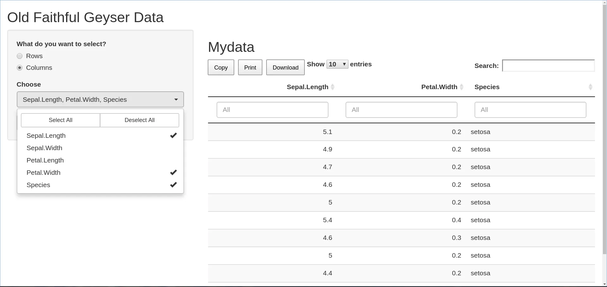Click the Print table button
The image size is (607, 287).
(250, 67)
